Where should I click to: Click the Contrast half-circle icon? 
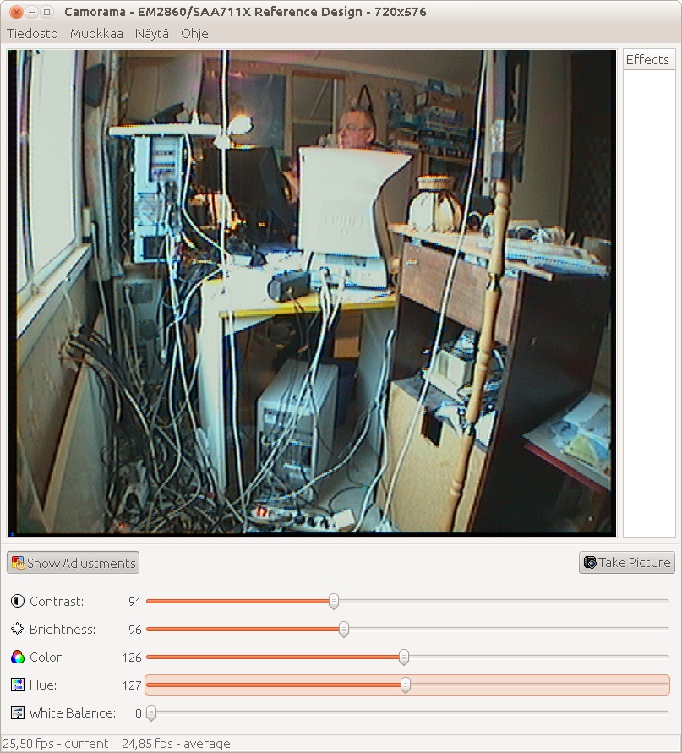click(x=17, y=601)
